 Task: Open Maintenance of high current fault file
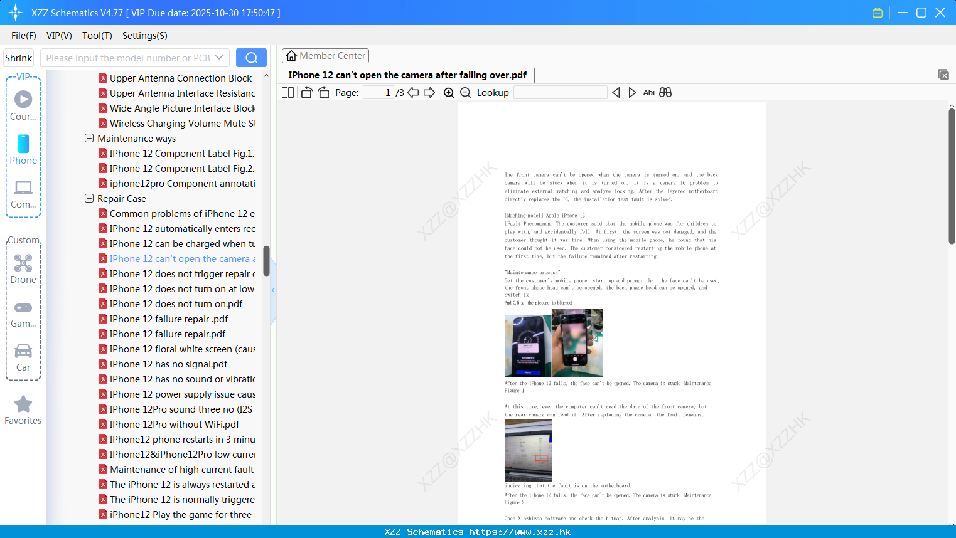[x=176, y=469]
